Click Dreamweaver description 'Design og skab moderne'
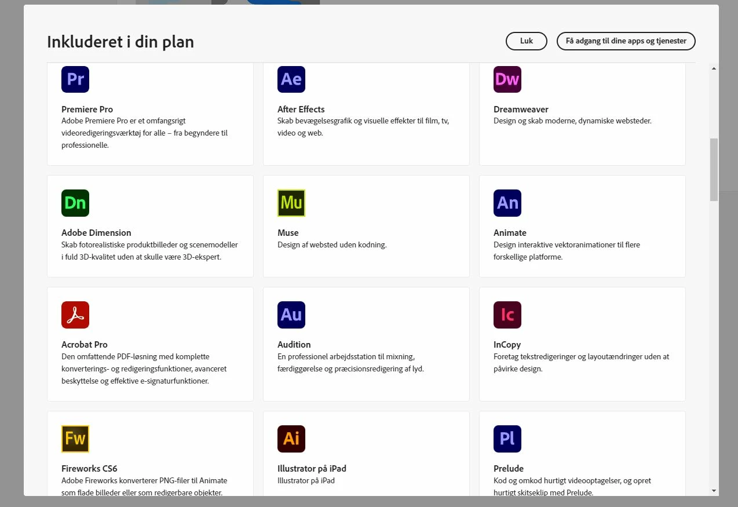738x507 pixels. pos(572,121)
